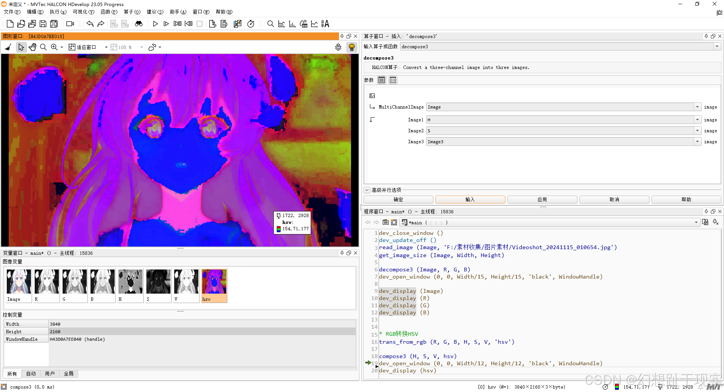The height and width of the screenshot is (392, 724).
Task: Switch parameters to detailed list view
Action: (x=393, y=80)
